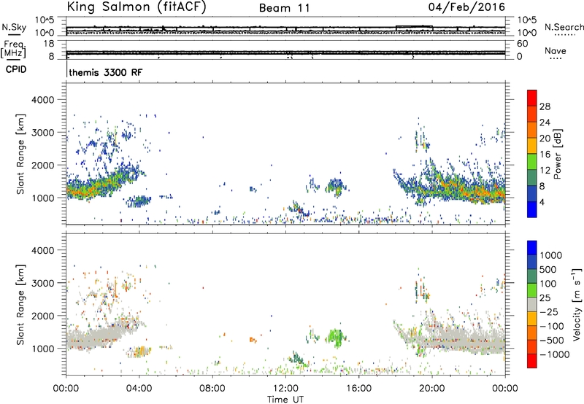Click the 'CPID' label

tap(16, 69)
